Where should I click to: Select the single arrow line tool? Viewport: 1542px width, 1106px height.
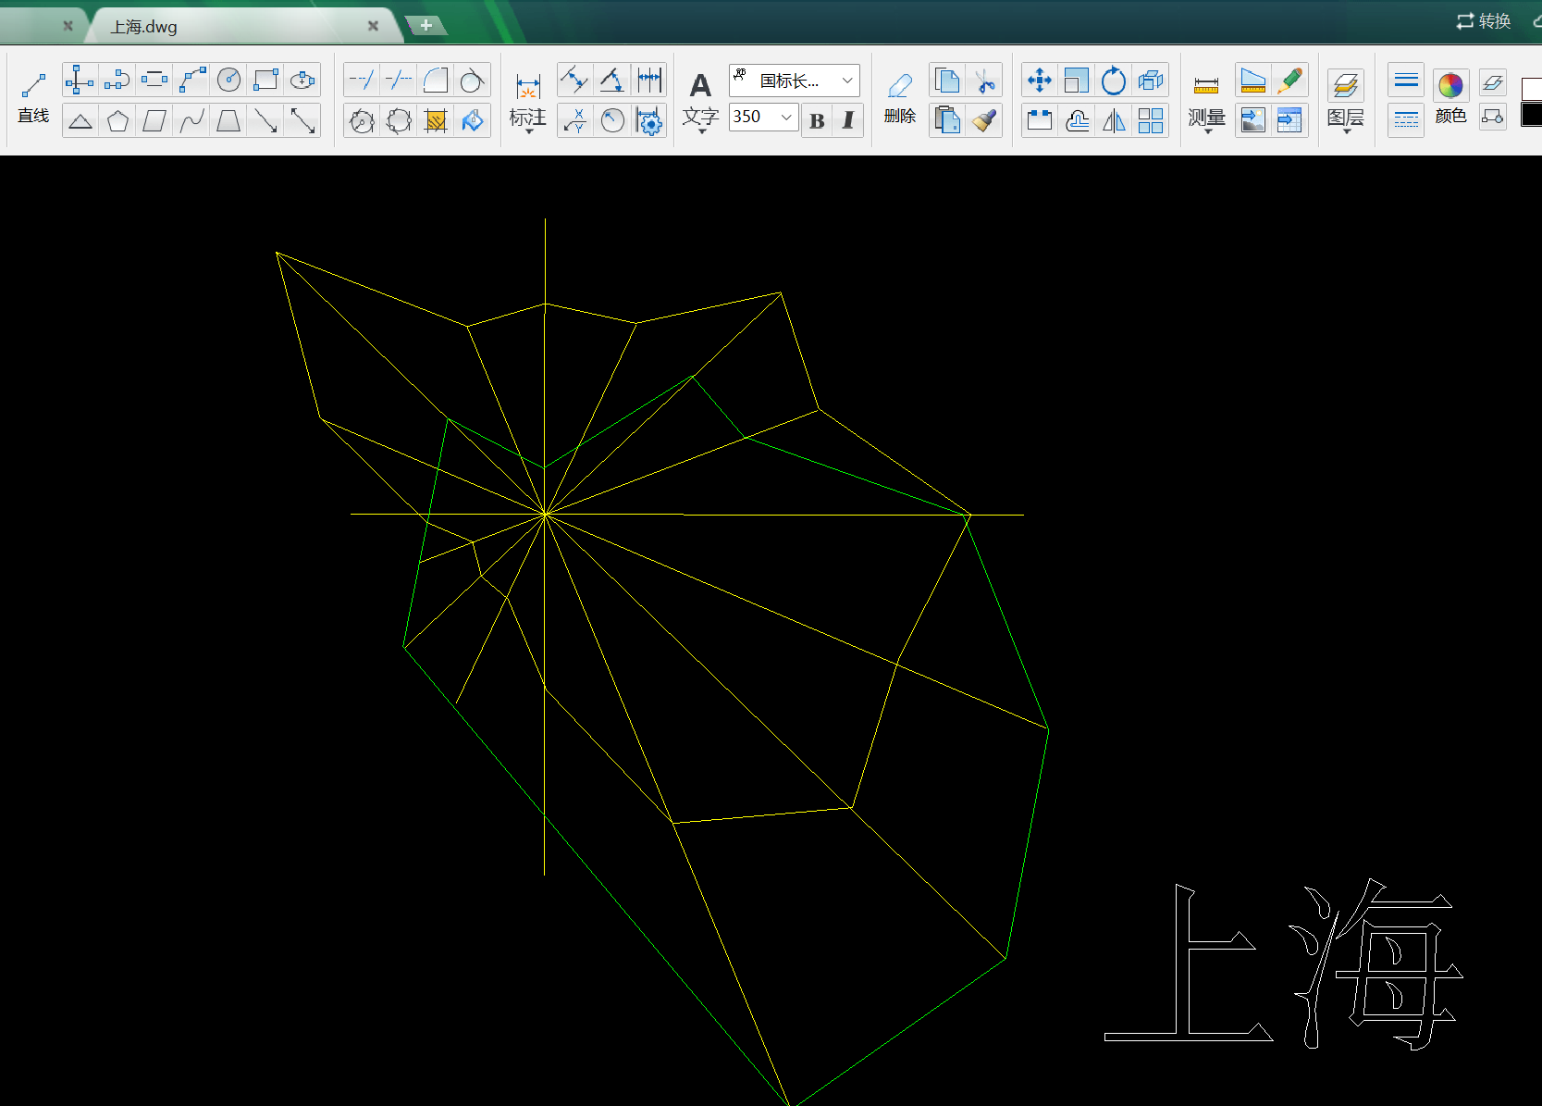click(x=266, y=120)
